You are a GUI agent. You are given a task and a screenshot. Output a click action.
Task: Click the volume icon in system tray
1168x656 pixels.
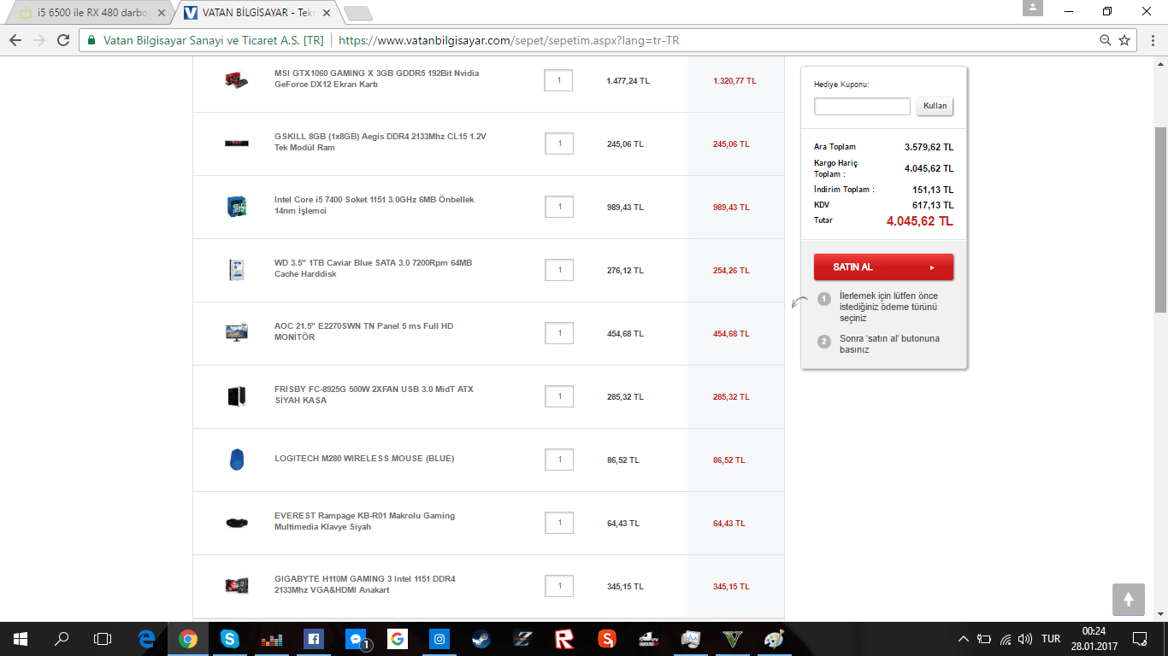(1025, 639)
